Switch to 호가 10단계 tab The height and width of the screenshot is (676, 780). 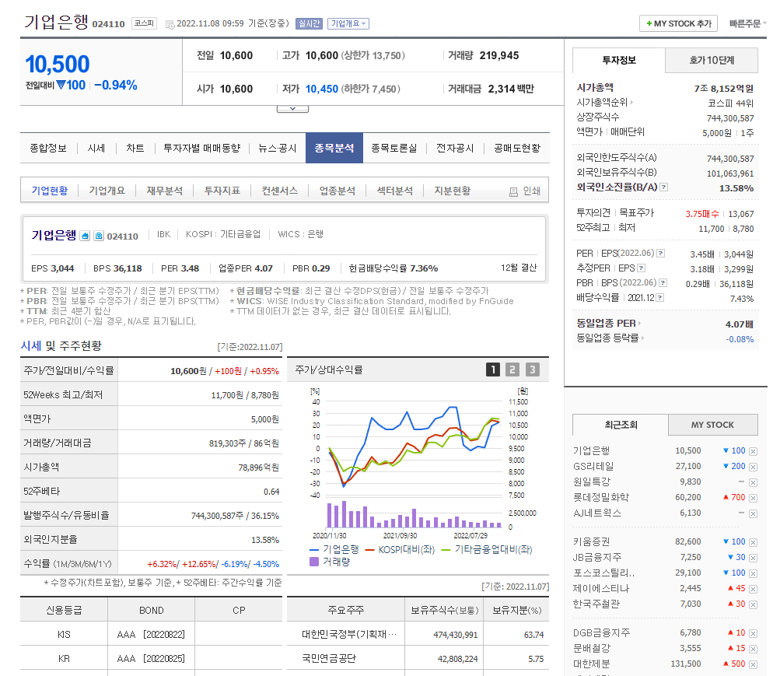point(712,60)
